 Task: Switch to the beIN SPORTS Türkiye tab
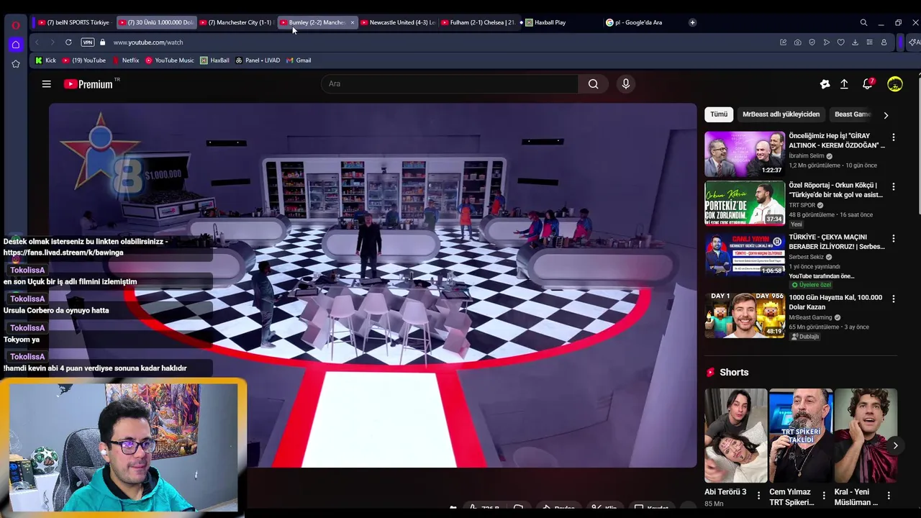(74, 22)
